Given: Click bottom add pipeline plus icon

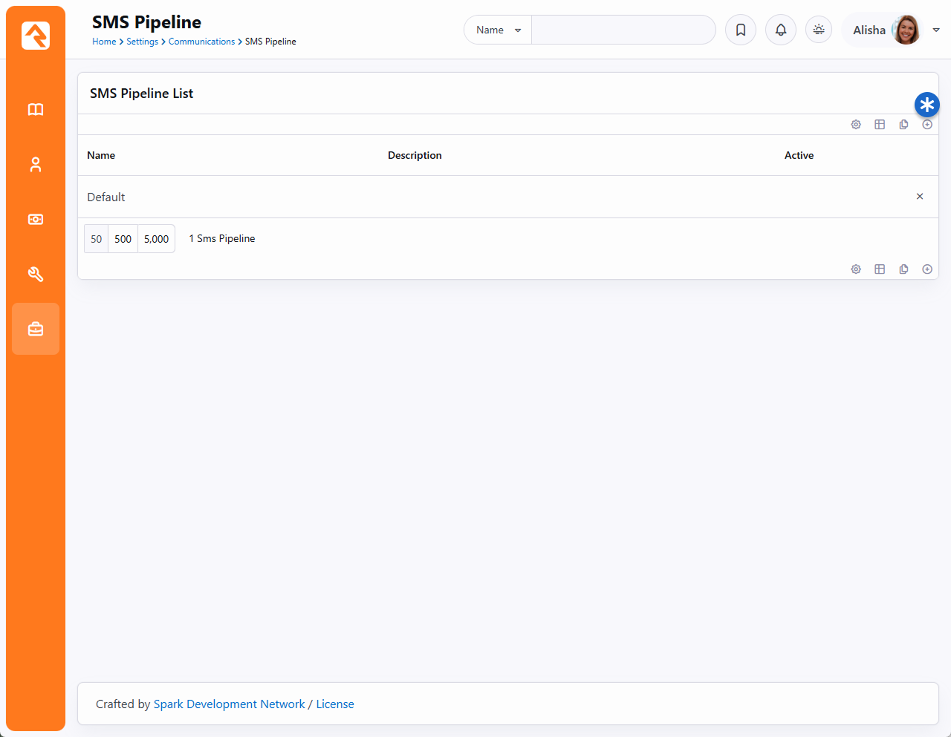Looking at the screenshot, I should pyautogui.click(x=927, y=269).
